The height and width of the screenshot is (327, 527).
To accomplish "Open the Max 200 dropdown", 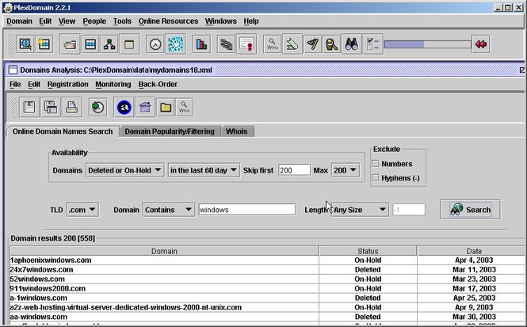I will tap(346, 170).
